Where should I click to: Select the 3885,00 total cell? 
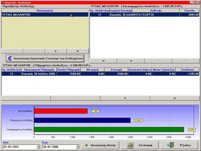[189, 15]
